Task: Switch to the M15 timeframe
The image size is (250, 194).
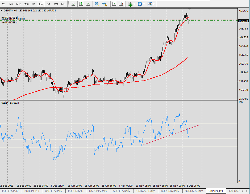Action: 19,4
